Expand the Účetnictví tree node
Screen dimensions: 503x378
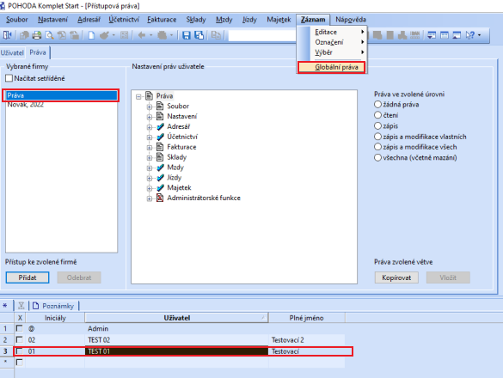[150, 137]
